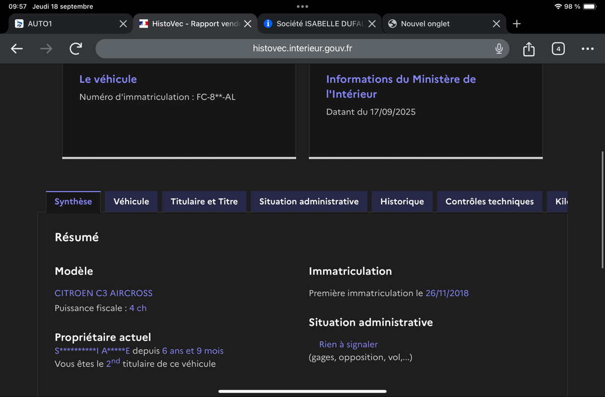Viewport: 605px width, 397px height.
Task: Select the Titulaire et Titre tab
Action: (x=204, y=202)
